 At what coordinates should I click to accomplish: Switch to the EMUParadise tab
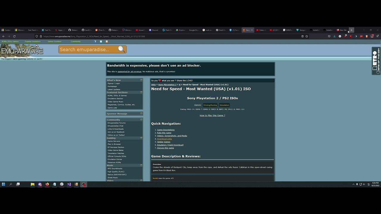tap(288, 30)
